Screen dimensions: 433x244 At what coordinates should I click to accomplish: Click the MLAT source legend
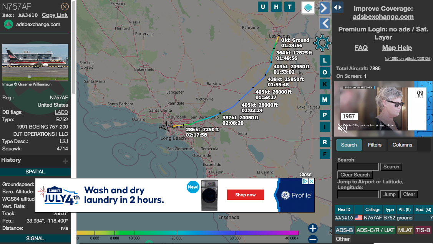(405, 230)
